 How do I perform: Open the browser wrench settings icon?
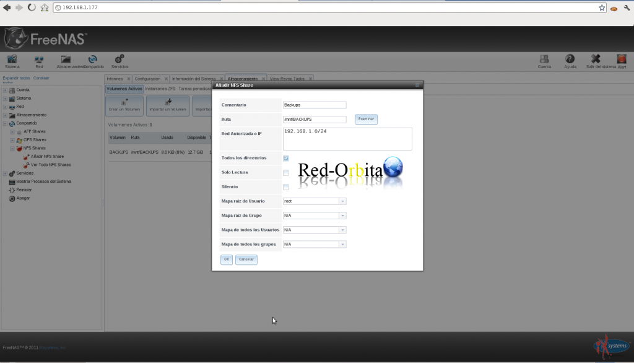click(x=627, y=7)
